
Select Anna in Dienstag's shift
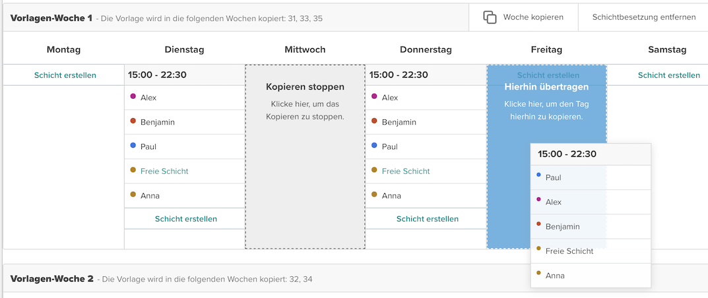[150, 196]
